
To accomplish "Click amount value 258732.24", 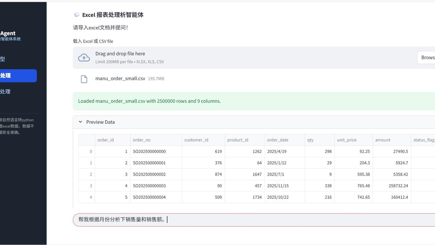I will point(392,186).
